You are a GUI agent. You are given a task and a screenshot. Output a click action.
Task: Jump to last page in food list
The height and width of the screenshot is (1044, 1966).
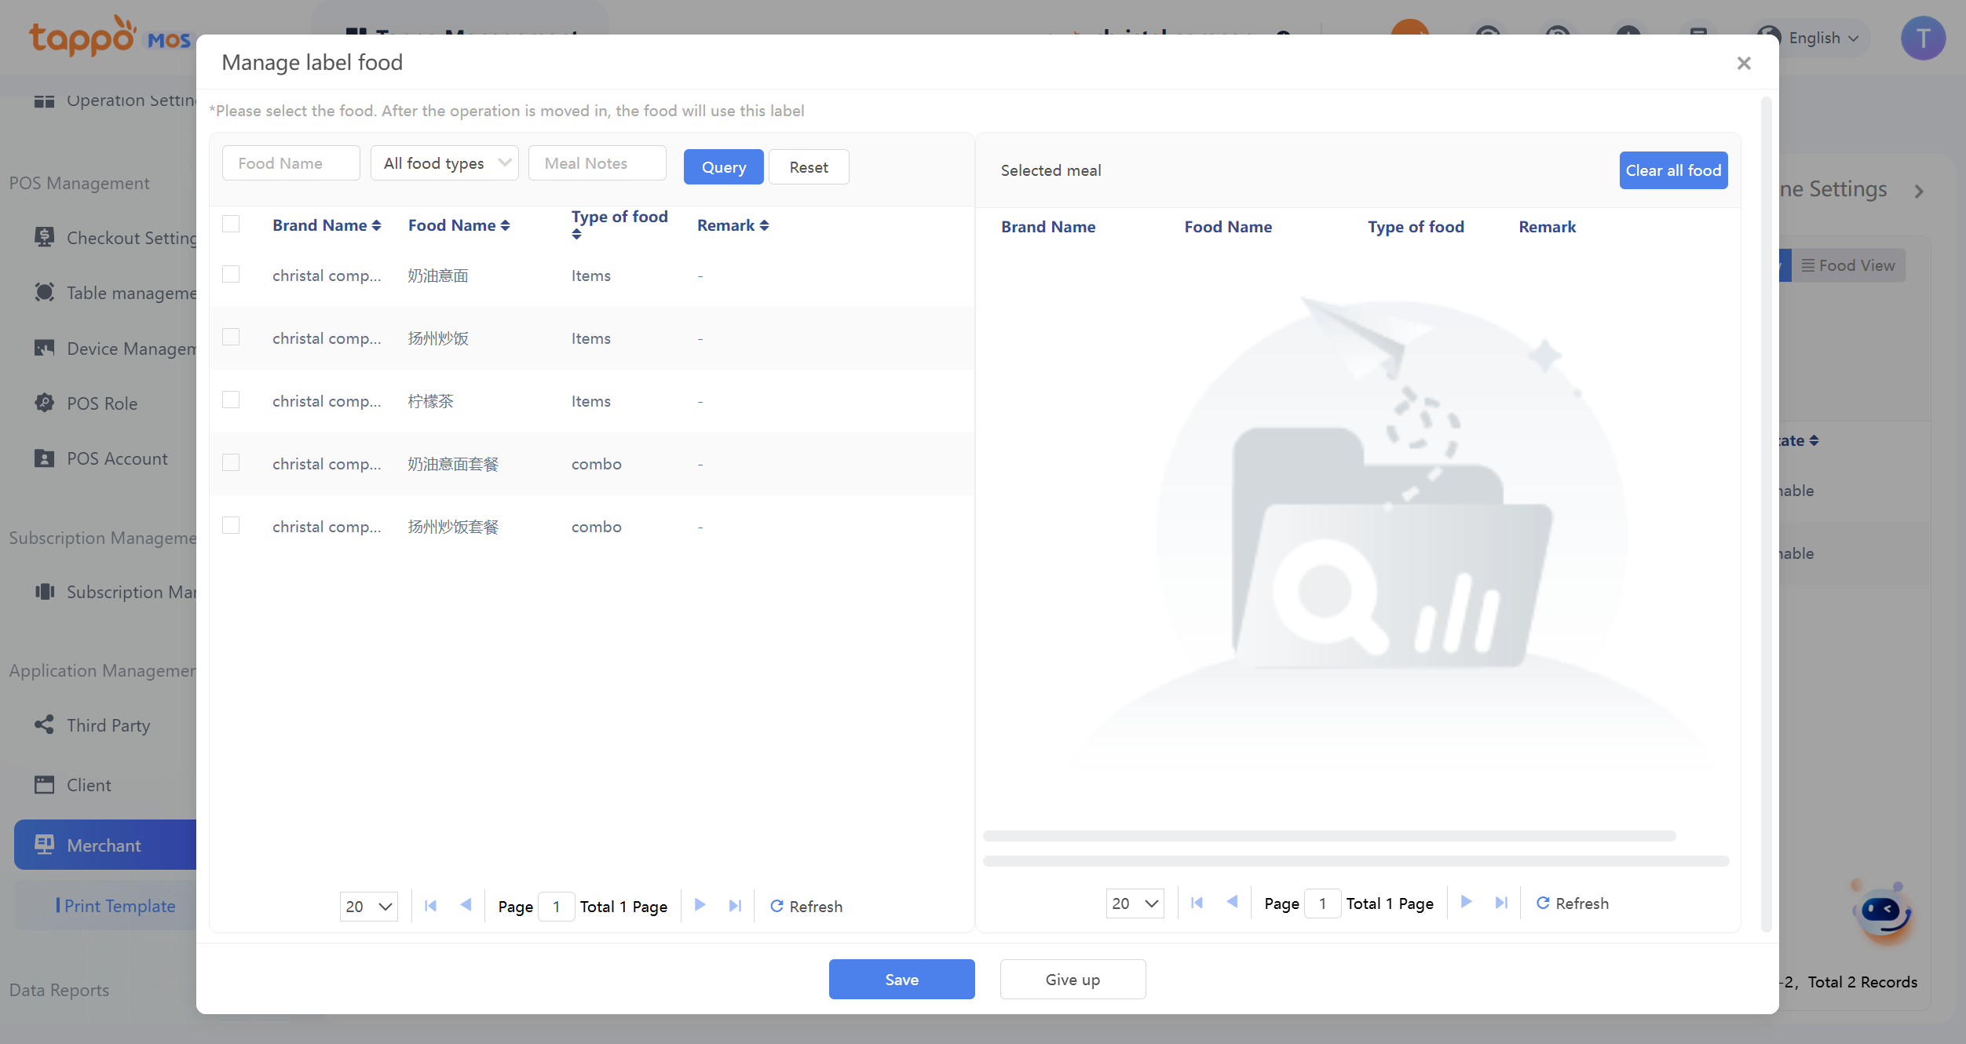click(735, 906)
